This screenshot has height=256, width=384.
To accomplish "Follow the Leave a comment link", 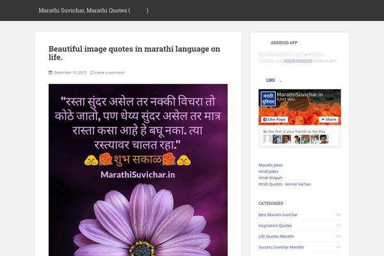I will [109, 72].
